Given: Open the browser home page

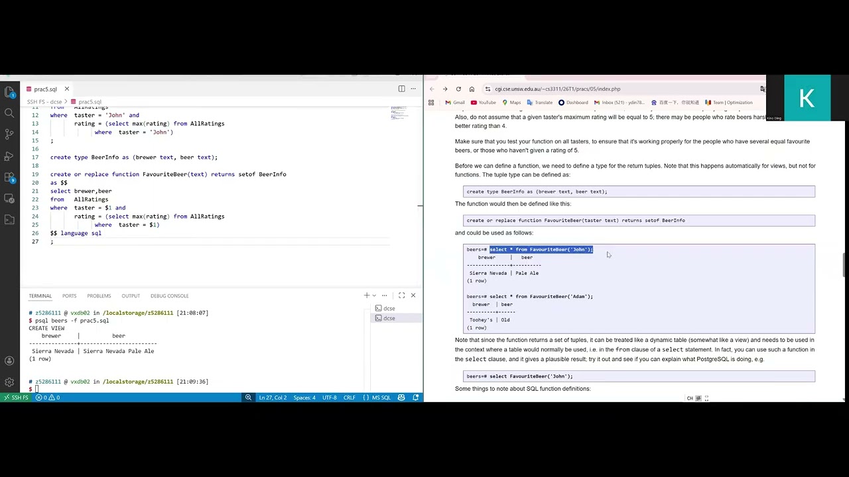Looking at the screenshot, I should point(472,89).
